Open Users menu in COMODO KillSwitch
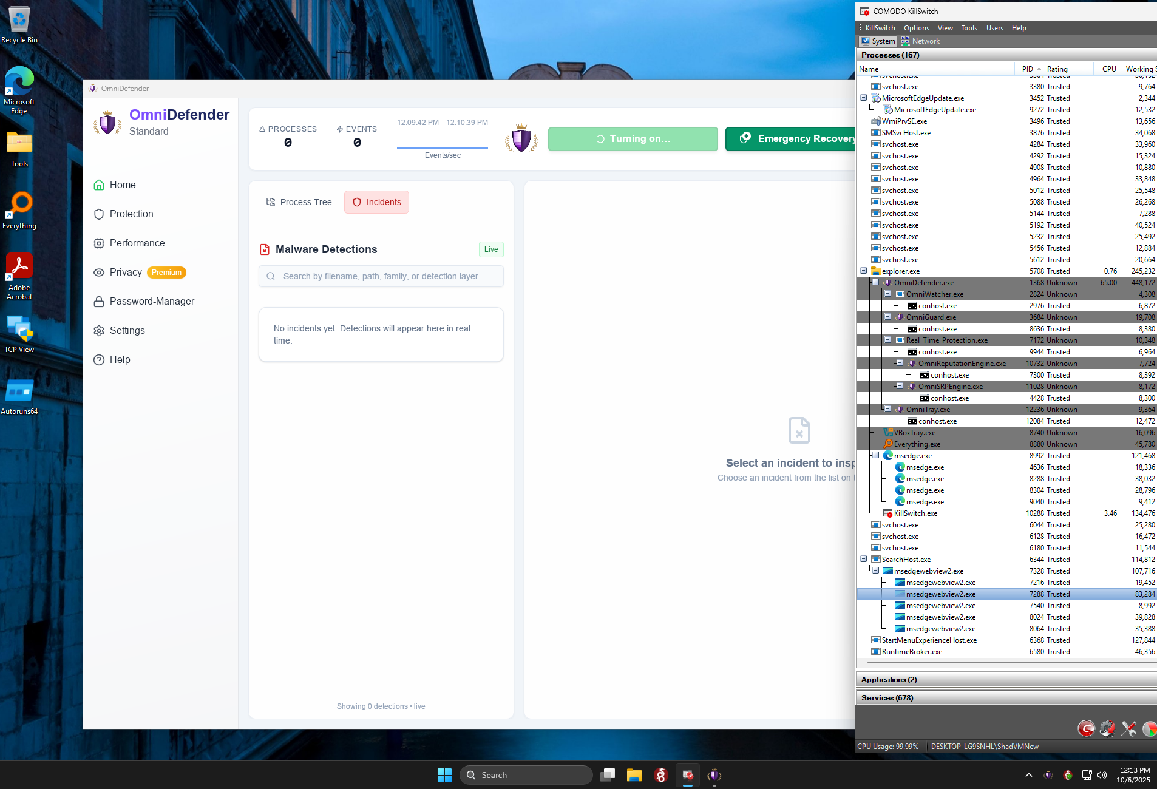This screenshot has height=789, width=1157. [994, 28]
